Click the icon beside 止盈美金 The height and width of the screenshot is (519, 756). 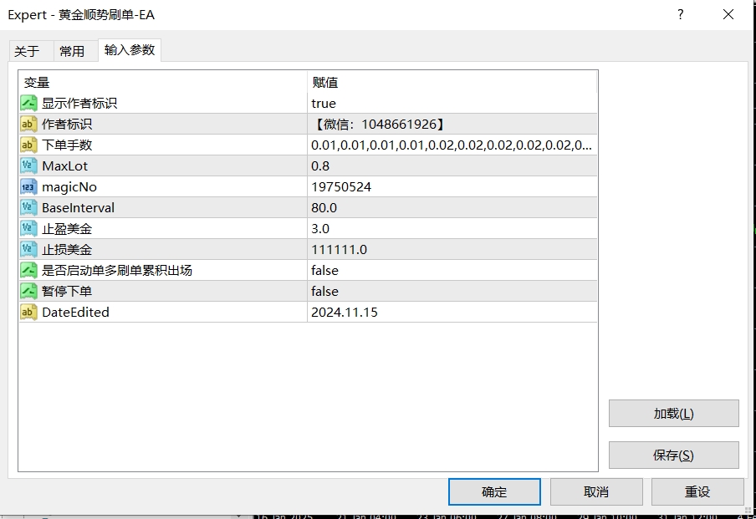28,229
